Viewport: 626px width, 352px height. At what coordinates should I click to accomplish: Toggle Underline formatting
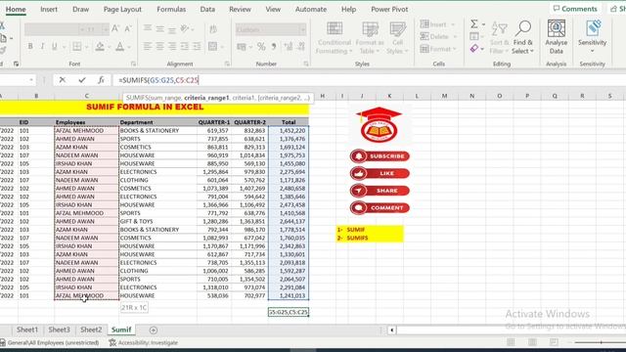(55, 47)
